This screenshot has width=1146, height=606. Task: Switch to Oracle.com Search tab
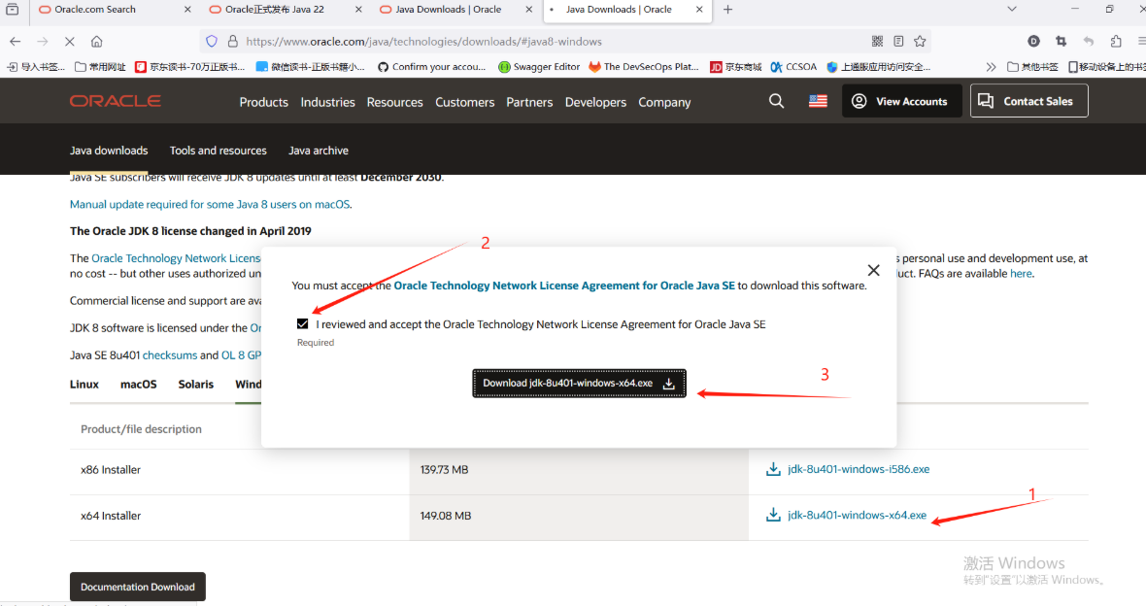point(106,10)
